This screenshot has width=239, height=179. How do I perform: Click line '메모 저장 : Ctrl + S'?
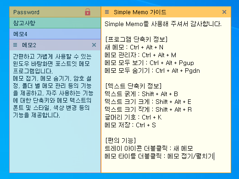coord(130,125)
